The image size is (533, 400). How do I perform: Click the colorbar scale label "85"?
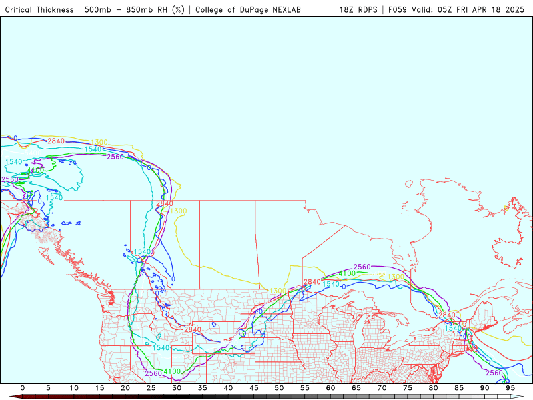click(459, 388)
